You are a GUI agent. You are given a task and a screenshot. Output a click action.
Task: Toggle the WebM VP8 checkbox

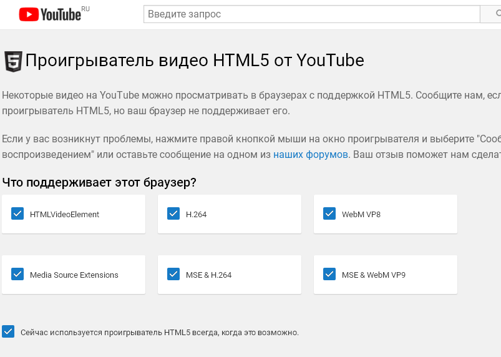point(329,213)
